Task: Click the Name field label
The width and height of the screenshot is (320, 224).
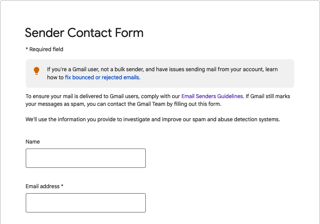Action: [x=33, y=142]
